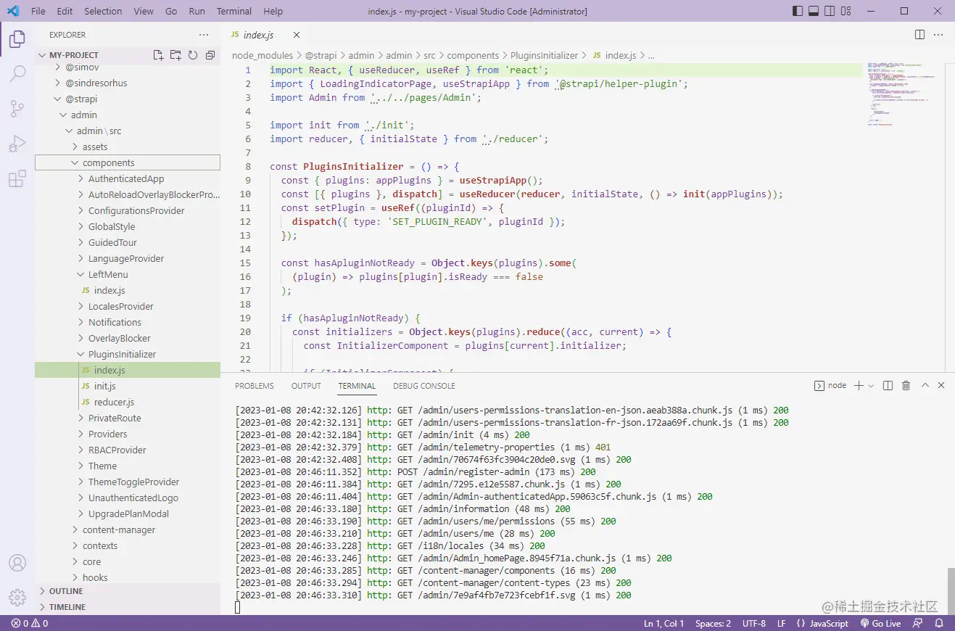
Task: Click the Ln 1, Col 1 status item
Action: [x=664, y=624]
